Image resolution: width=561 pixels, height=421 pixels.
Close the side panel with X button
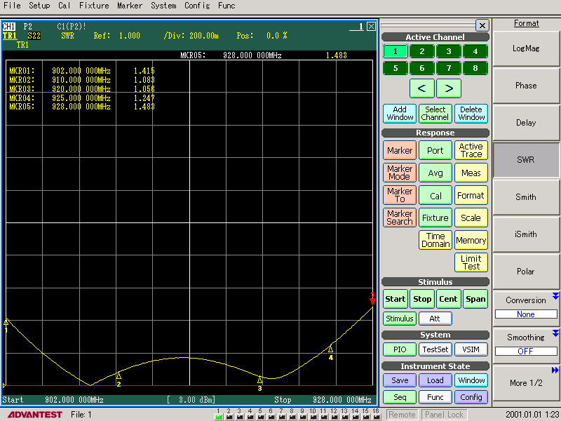[482, 25]
